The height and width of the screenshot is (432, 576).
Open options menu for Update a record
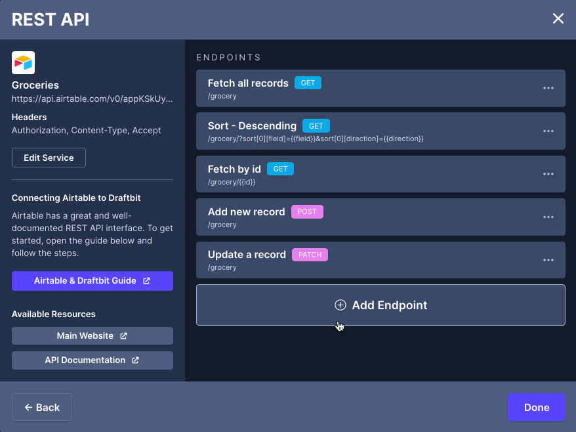548,260
